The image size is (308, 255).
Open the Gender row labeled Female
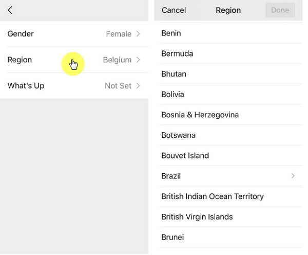tap(119, 34)
